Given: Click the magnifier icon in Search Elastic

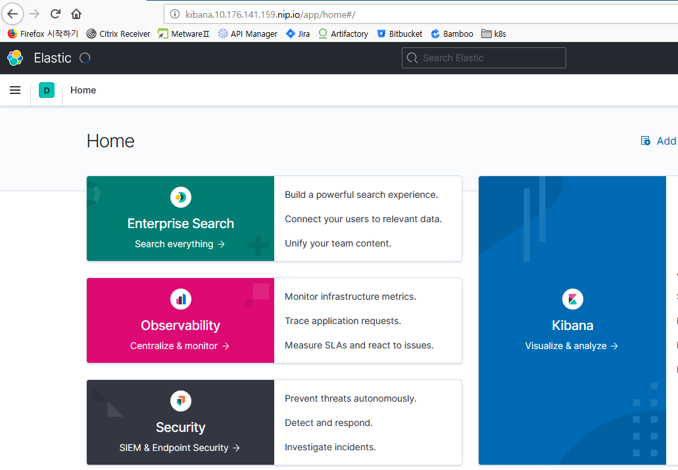Looking at the screenshot, I should click(412, 58).
